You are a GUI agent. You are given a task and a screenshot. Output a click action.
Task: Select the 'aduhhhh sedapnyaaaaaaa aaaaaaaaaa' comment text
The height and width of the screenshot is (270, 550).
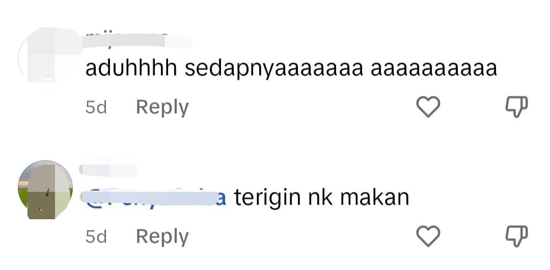pos(291,69)
